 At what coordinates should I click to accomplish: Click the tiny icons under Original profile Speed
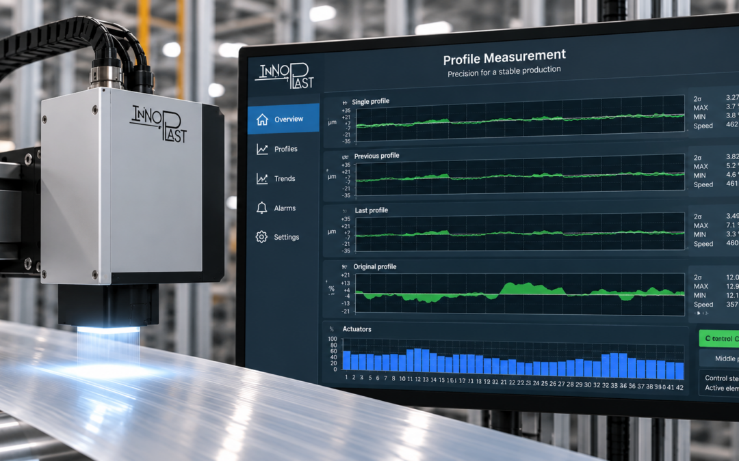tap(701, 313)
